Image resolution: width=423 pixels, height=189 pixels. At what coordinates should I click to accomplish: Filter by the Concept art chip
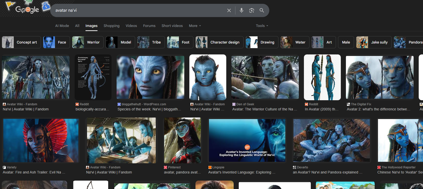pos(21,42)
